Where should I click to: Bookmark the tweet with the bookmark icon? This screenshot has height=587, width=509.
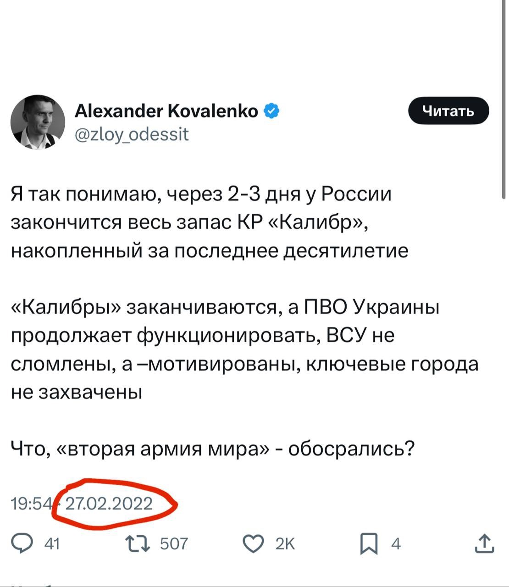[x=369, y=544]
